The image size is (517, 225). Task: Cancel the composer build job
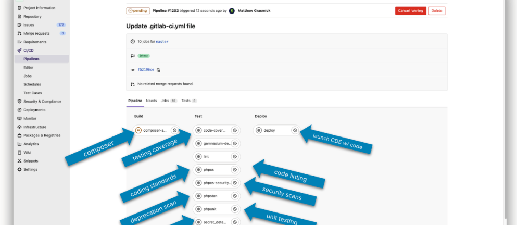click(174, 130)
